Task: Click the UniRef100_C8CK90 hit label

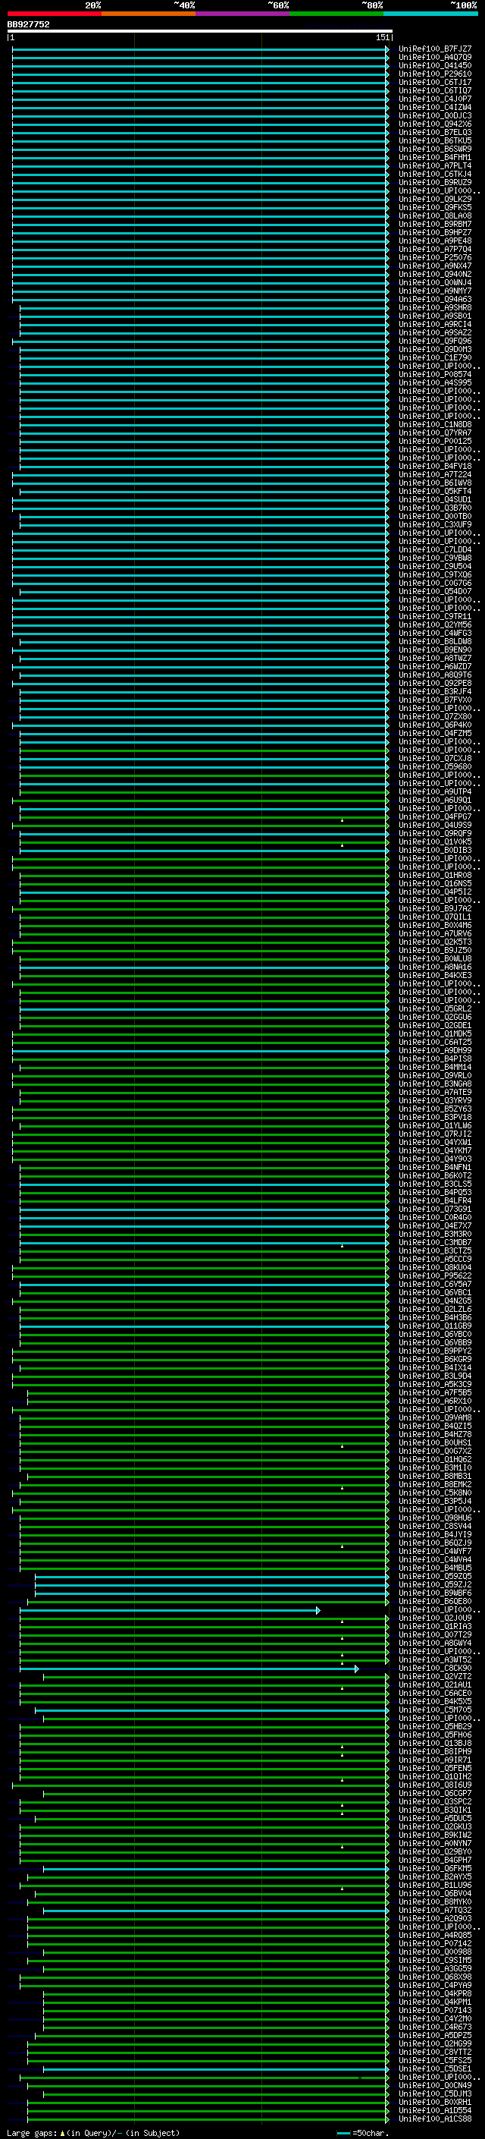Action: (434, 1669)
